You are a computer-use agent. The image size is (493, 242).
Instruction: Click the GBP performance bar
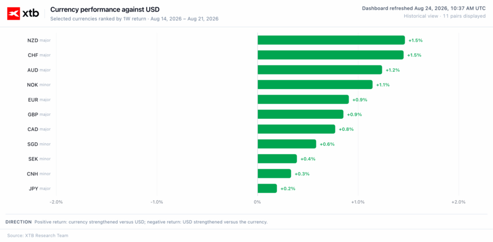(300, 115)
